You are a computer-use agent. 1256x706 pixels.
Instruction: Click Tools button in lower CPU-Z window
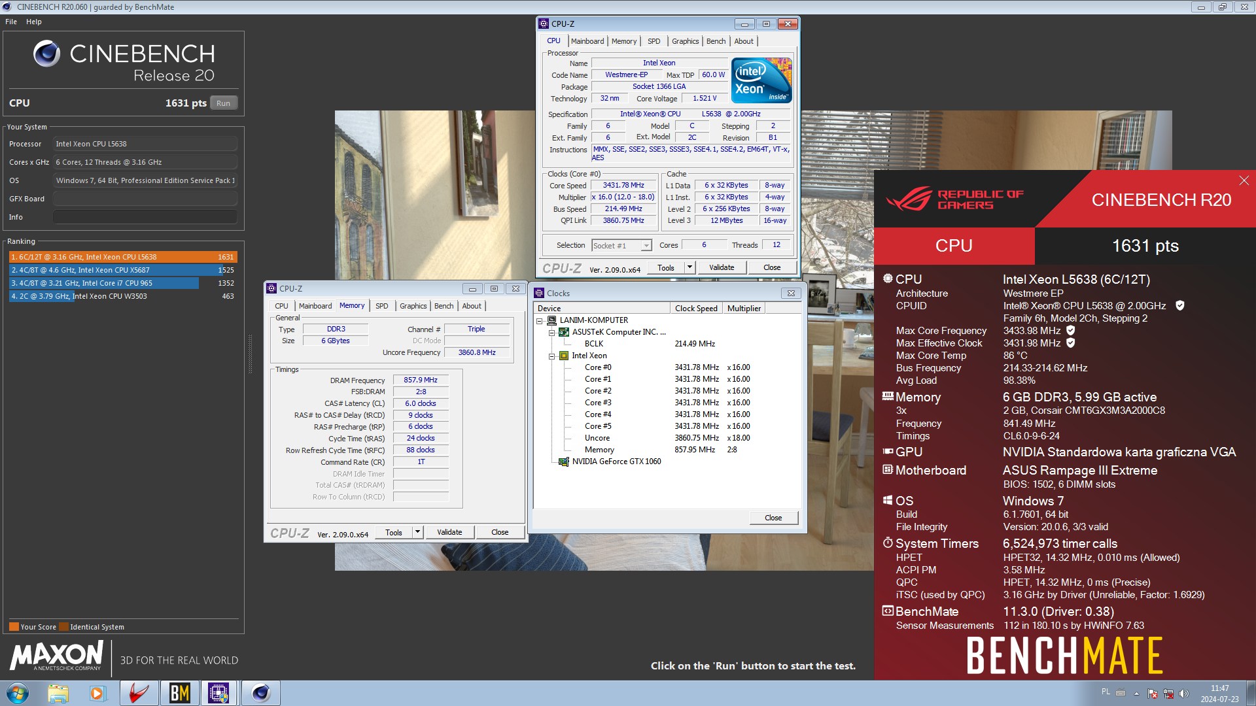click(394, 532)
